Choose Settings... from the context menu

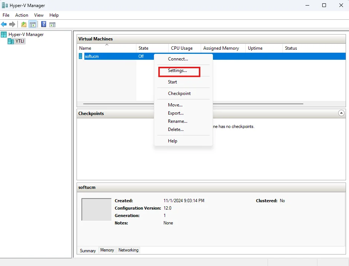coord(183,70)
